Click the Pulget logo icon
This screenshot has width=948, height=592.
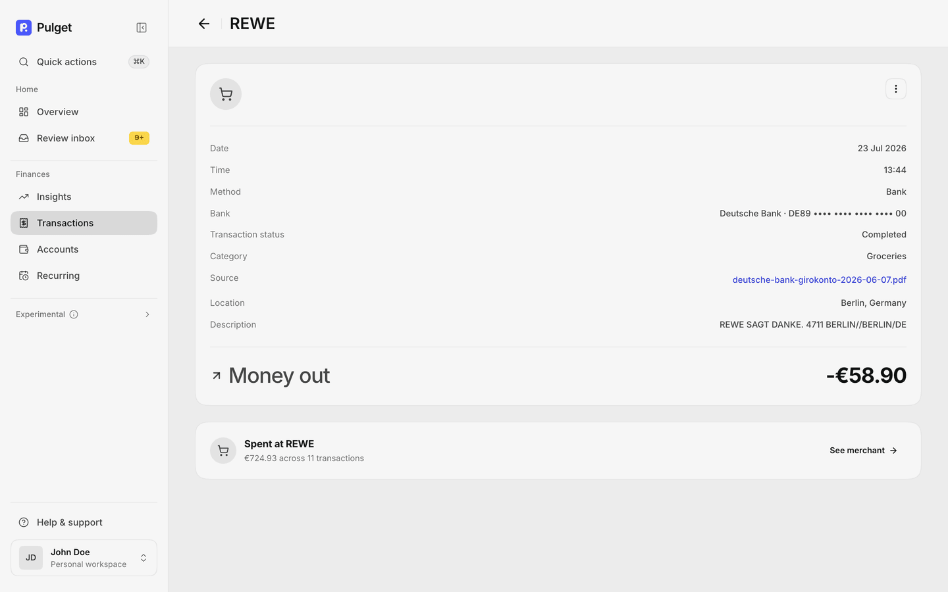click(x=24, y=28)
